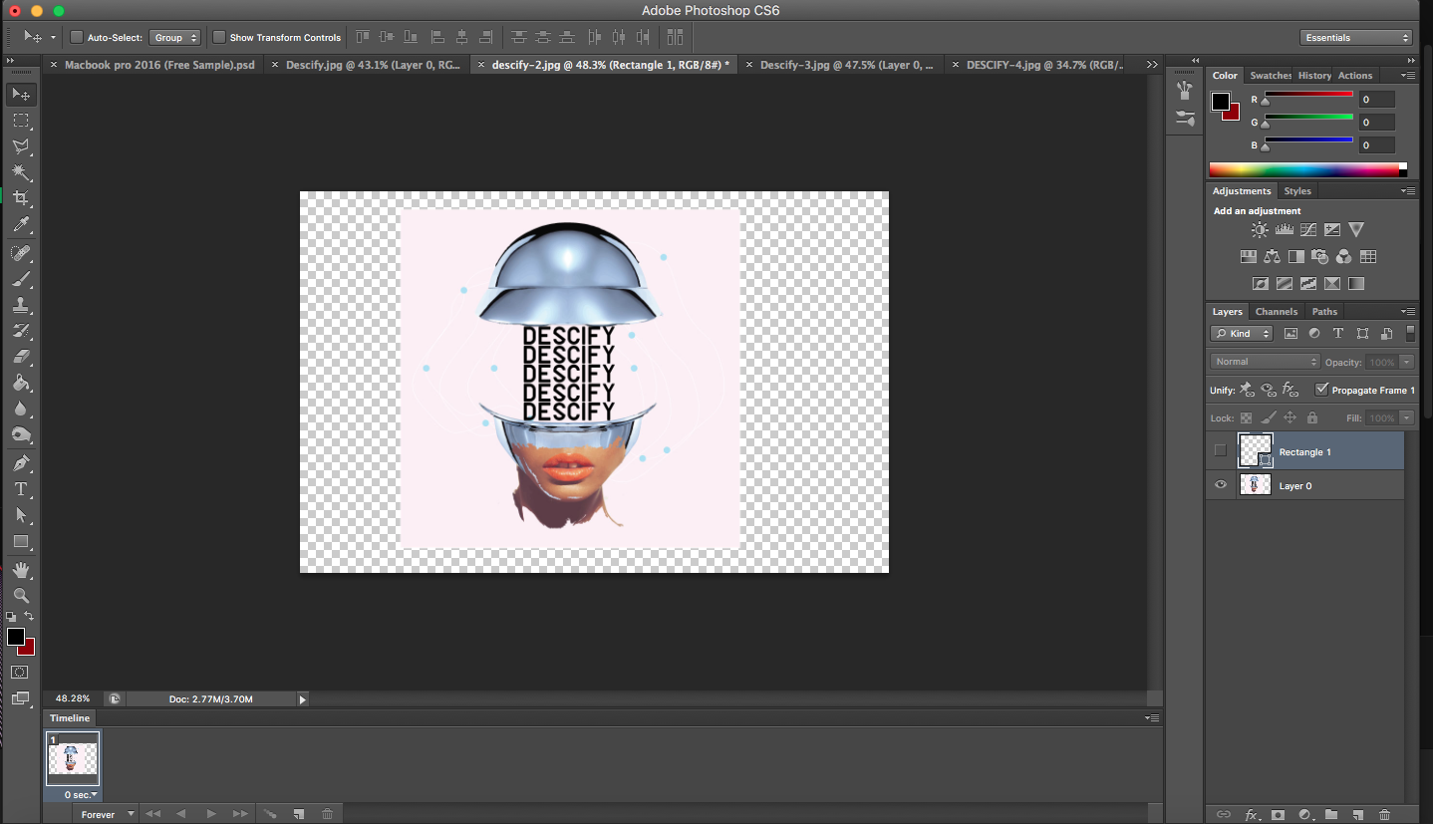
Task: Switch to Macbook pro 2016 document tab
Action: (159, 65)
